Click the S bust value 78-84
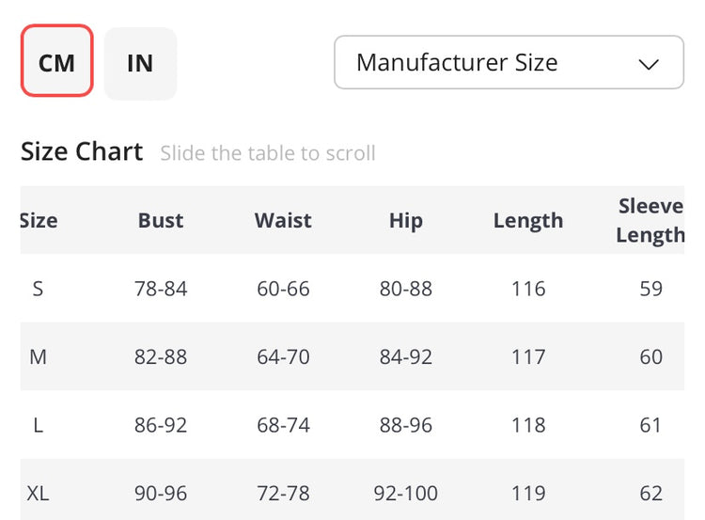Screen dimensions: 705x520 (161, 289)
